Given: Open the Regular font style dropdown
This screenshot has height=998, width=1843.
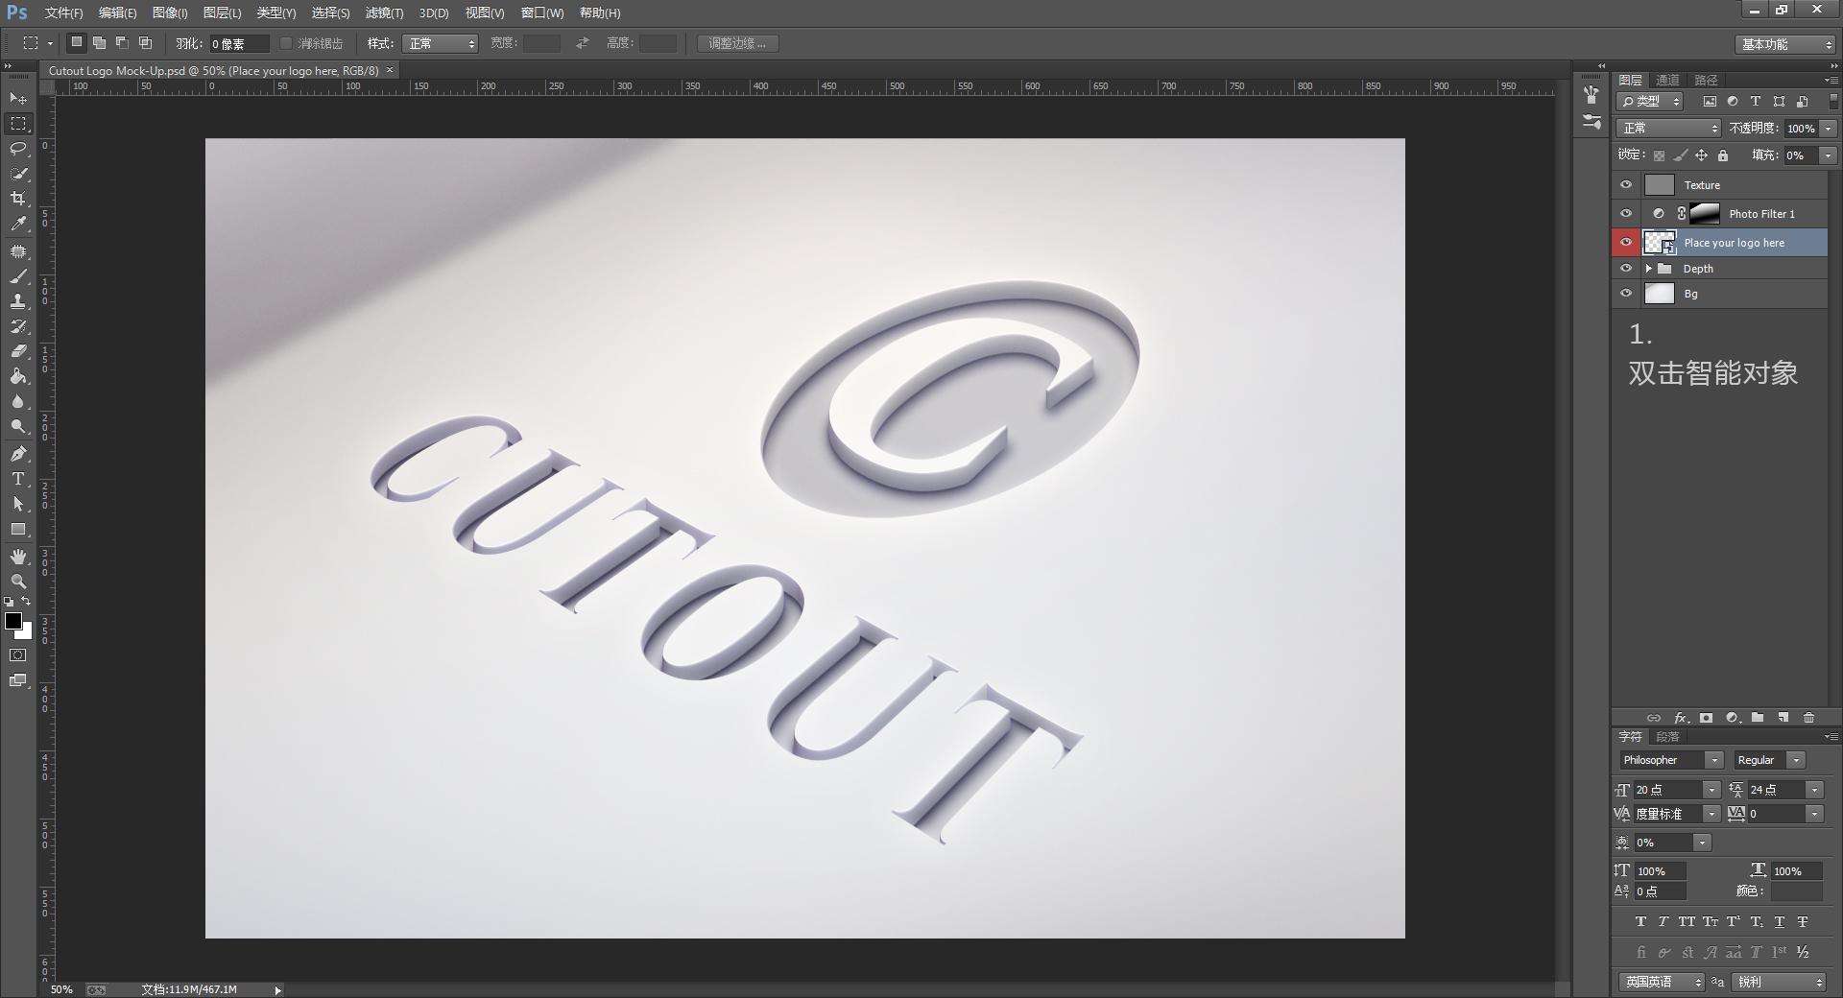Looking at the screenshot, I should pyautogui.click(x=1796, y=760).
